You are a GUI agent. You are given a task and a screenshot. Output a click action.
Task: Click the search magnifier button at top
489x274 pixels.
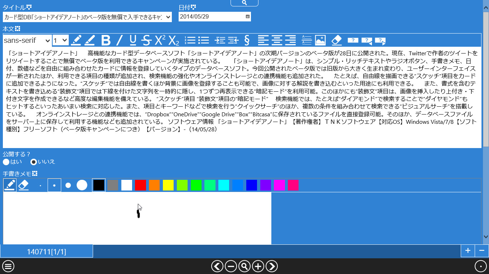click(245, 3)
